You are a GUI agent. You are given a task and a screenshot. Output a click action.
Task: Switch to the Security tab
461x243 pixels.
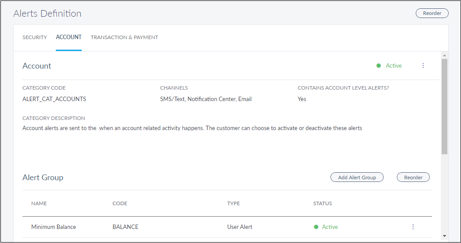pyautogui.click(x=35, y=37)
